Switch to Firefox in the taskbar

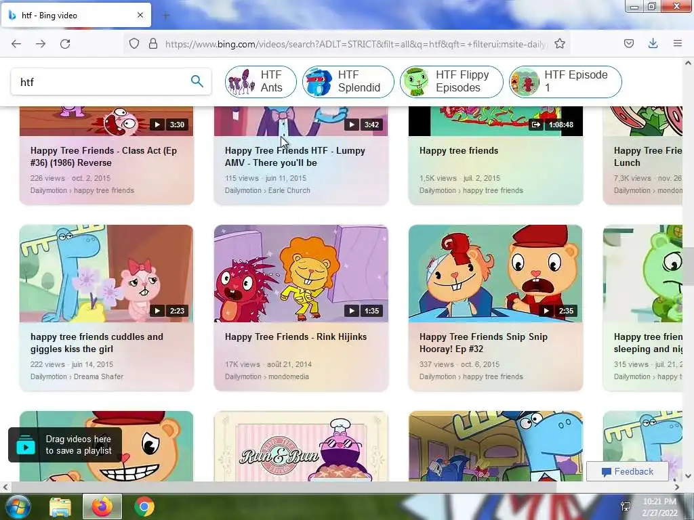(x=102, y=507)
